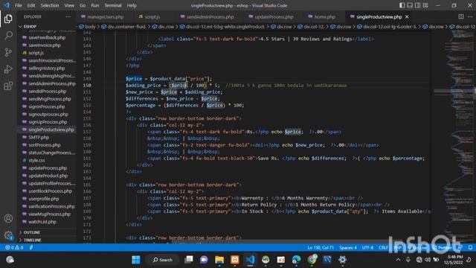Click errors and warnings status indicator
The width and height of the screenshot is (476, 268).
(x=14, y=248)
